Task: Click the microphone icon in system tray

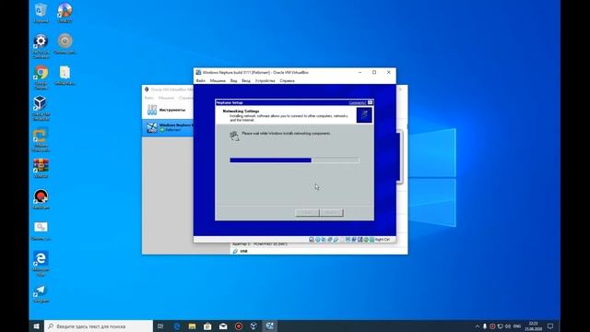Action: pyautogui.click(x=485, y=326)
